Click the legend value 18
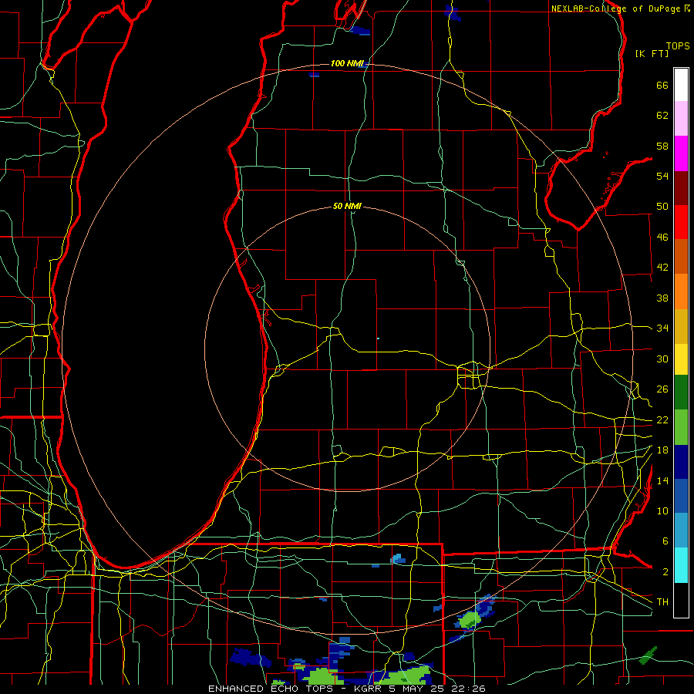 (662, 450)
